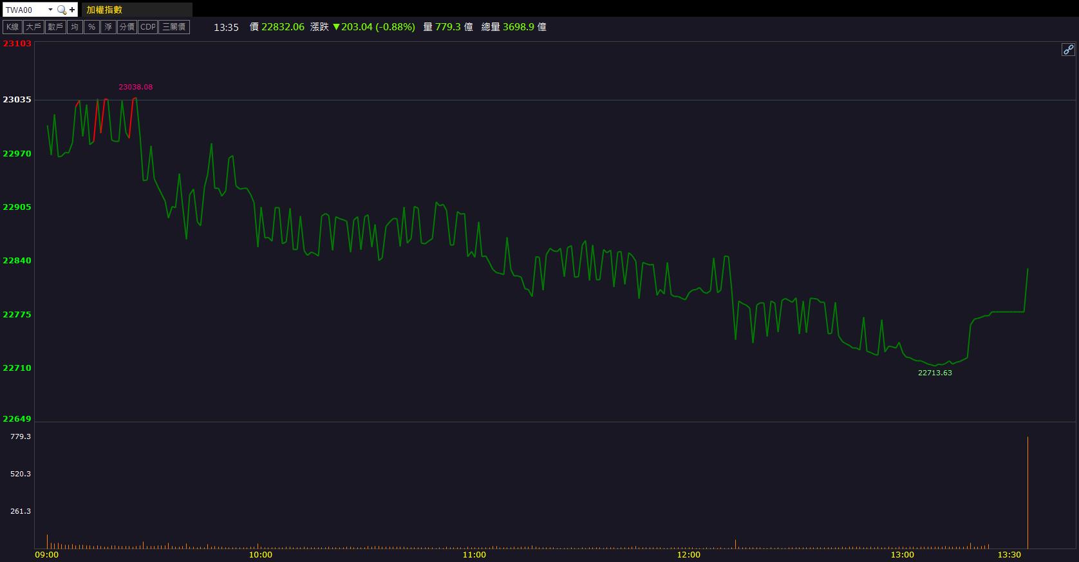Image resolution: width=1079 pixels, height=562 pixels.
Task: Click the 22649 lower price axis label
Action: (17, 419)
